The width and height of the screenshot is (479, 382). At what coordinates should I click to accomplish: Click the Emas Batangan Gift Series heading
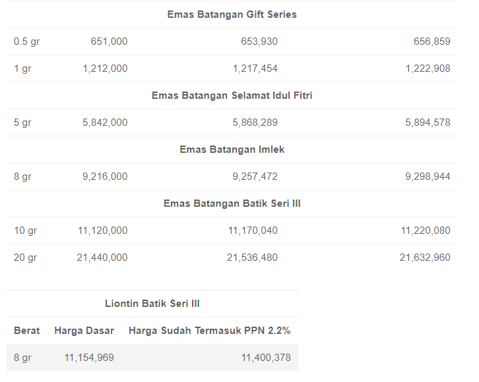coord(232,14)
